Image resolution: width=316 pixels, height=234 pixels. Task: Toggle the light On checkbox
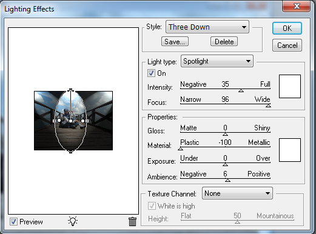point(151,73)
